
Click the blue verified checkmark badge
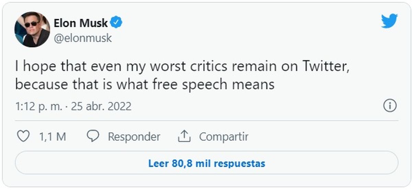pos(117,23)
